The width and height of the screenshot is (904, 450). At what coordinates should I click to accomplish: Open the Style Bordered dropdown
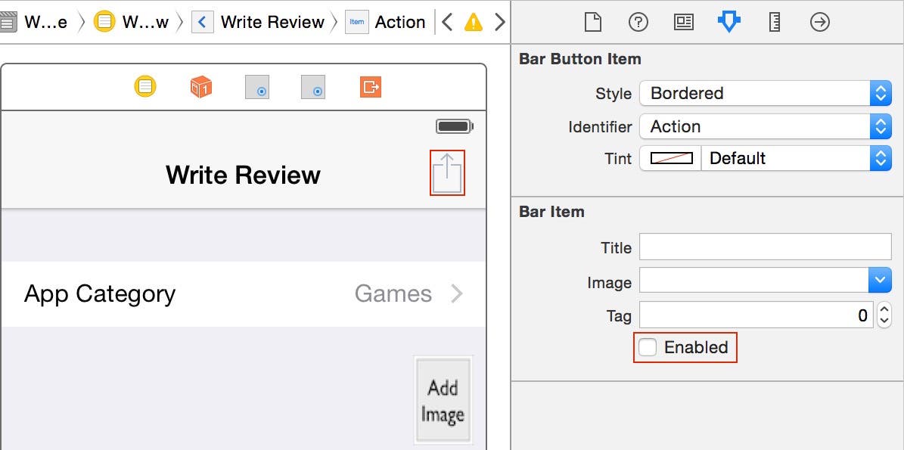pos(765,93)
